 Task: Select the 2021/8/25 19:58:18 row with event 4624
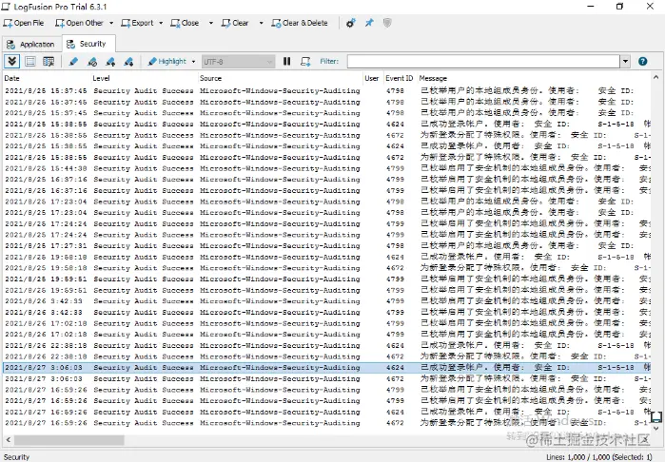[x=326, y=257]
